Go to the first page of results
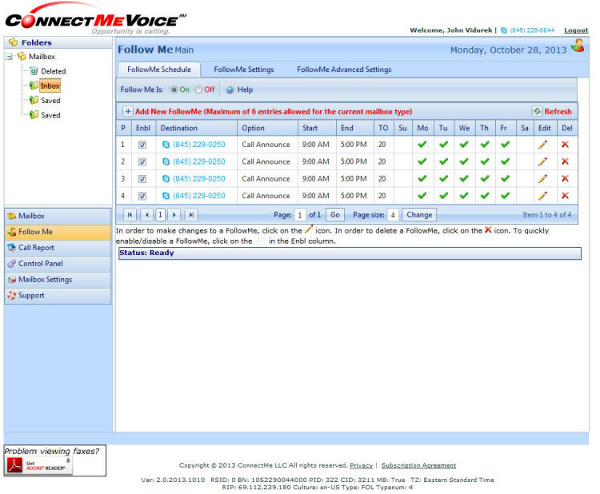The height and width of the screenshot is (494, 600). [130, 215]
